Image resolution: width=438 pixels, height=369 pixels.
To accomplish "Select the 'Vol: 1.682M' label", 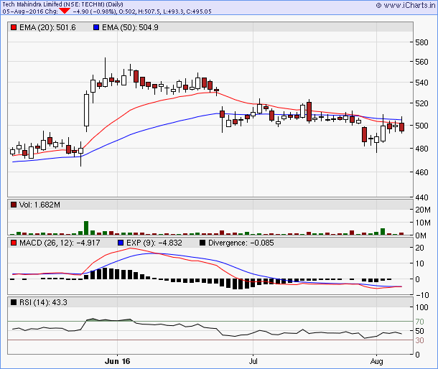I will (x=39, y=205).
